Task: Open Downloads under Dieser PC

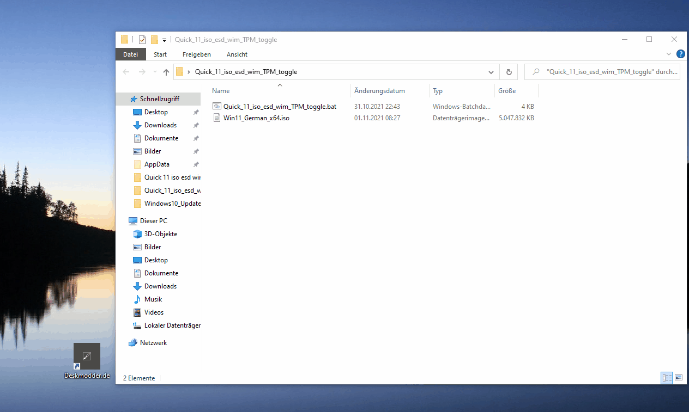Action: tap(160, 286)
